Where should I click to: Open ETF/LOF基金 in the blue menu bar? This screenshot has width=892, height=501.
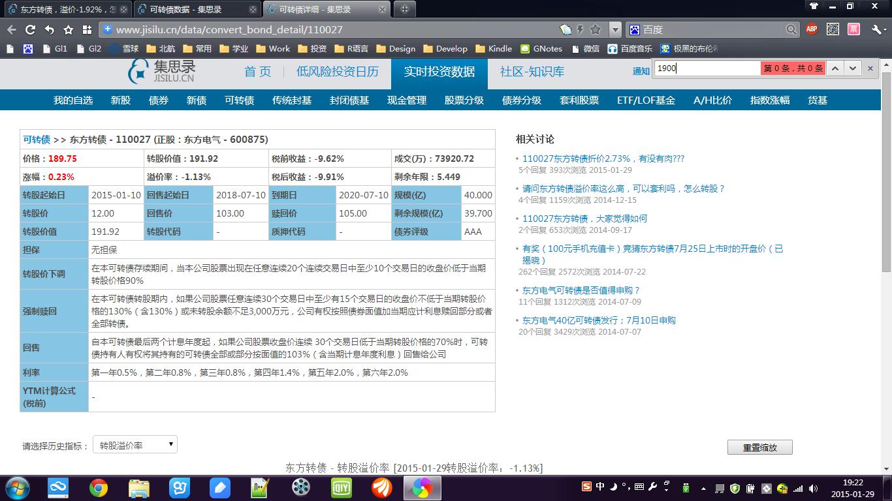[646, 100]
